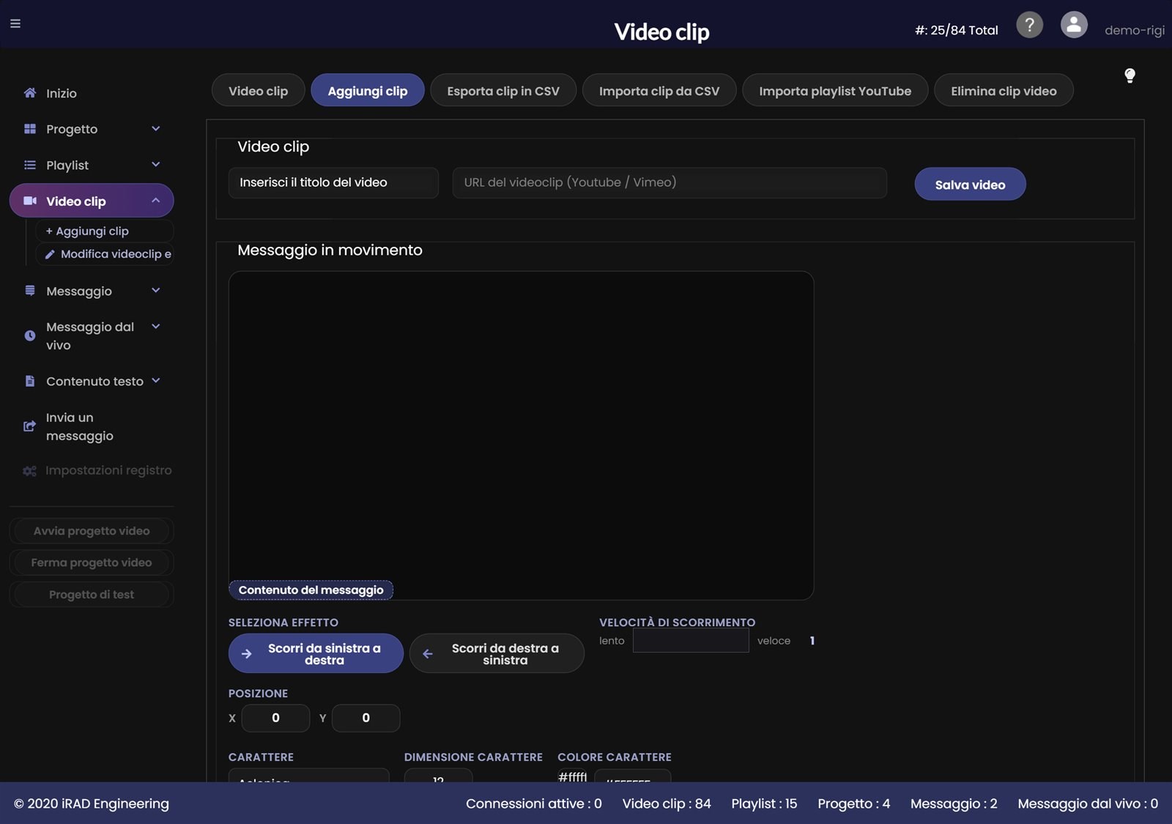The height and width of the screenshot is (824, 1172).
Task: Click the Invia un messaggio share icon
Action: [x=29, y=426]
